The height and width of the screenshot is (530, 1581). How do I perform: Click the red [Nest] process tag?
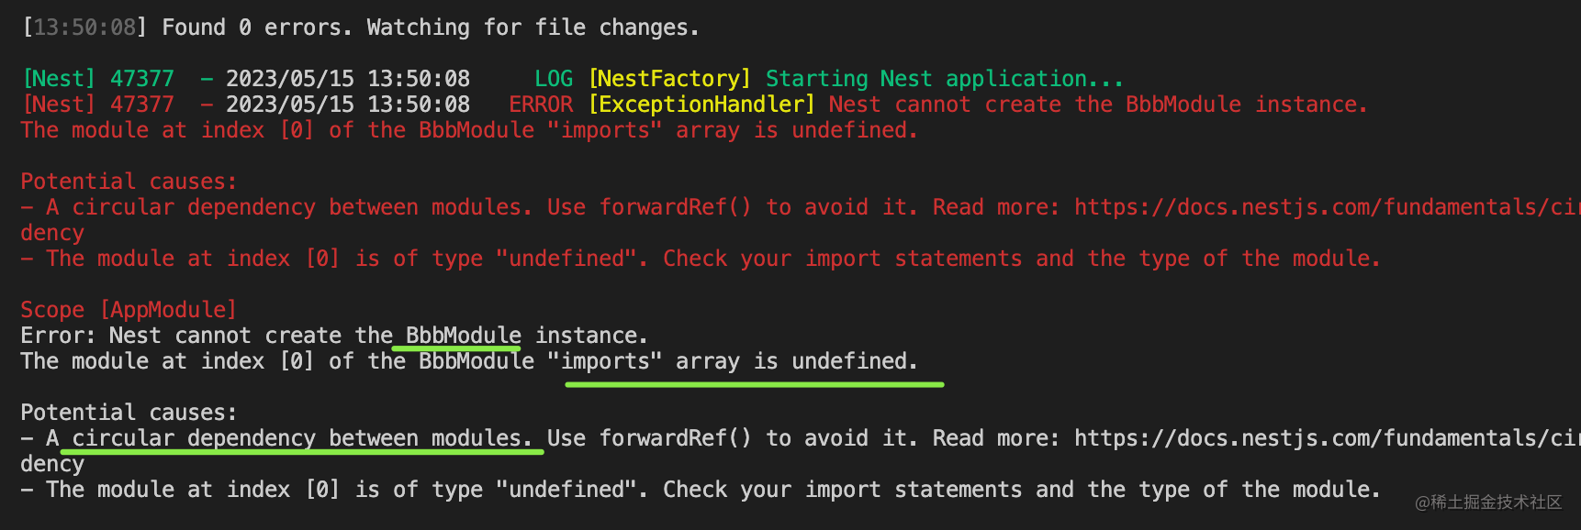point(59,105)
